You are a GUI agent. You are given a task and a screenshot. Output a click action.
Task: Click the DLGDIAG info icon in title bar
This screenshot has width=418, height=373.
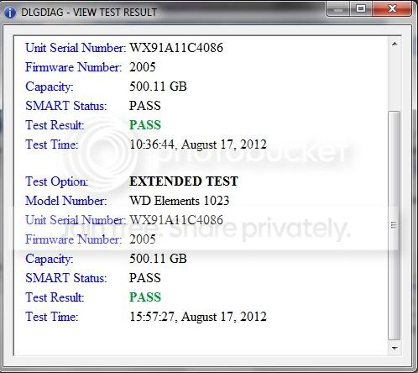pos(10,12)
